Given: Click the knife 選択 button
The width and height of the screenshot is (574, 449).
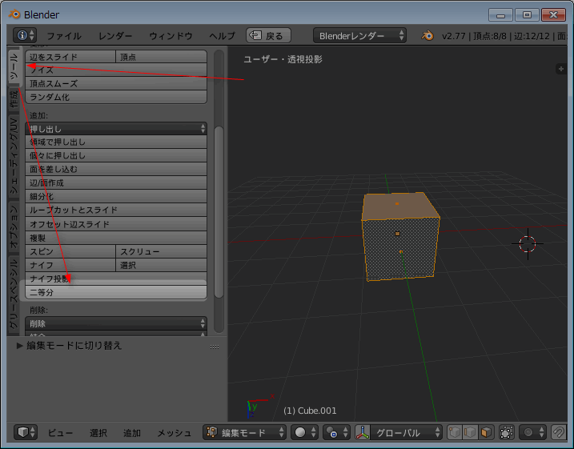Looking at the screenshot, I should [161, 265].
